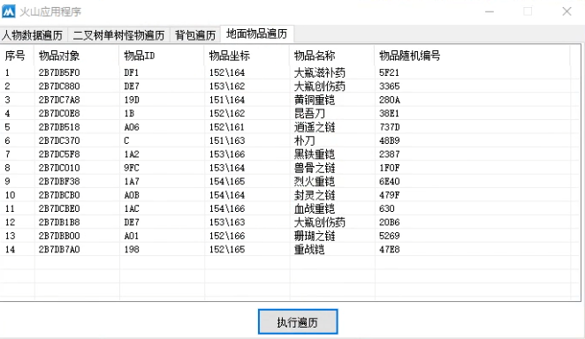Click the 物品ID column header
Screen dimensions: 585x339
pyautogui.click(x=139, y=56)
